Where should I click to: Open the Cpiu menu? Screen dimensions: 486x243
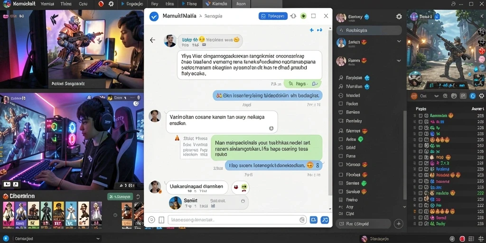pyautogui.click(x=83, y=4)
